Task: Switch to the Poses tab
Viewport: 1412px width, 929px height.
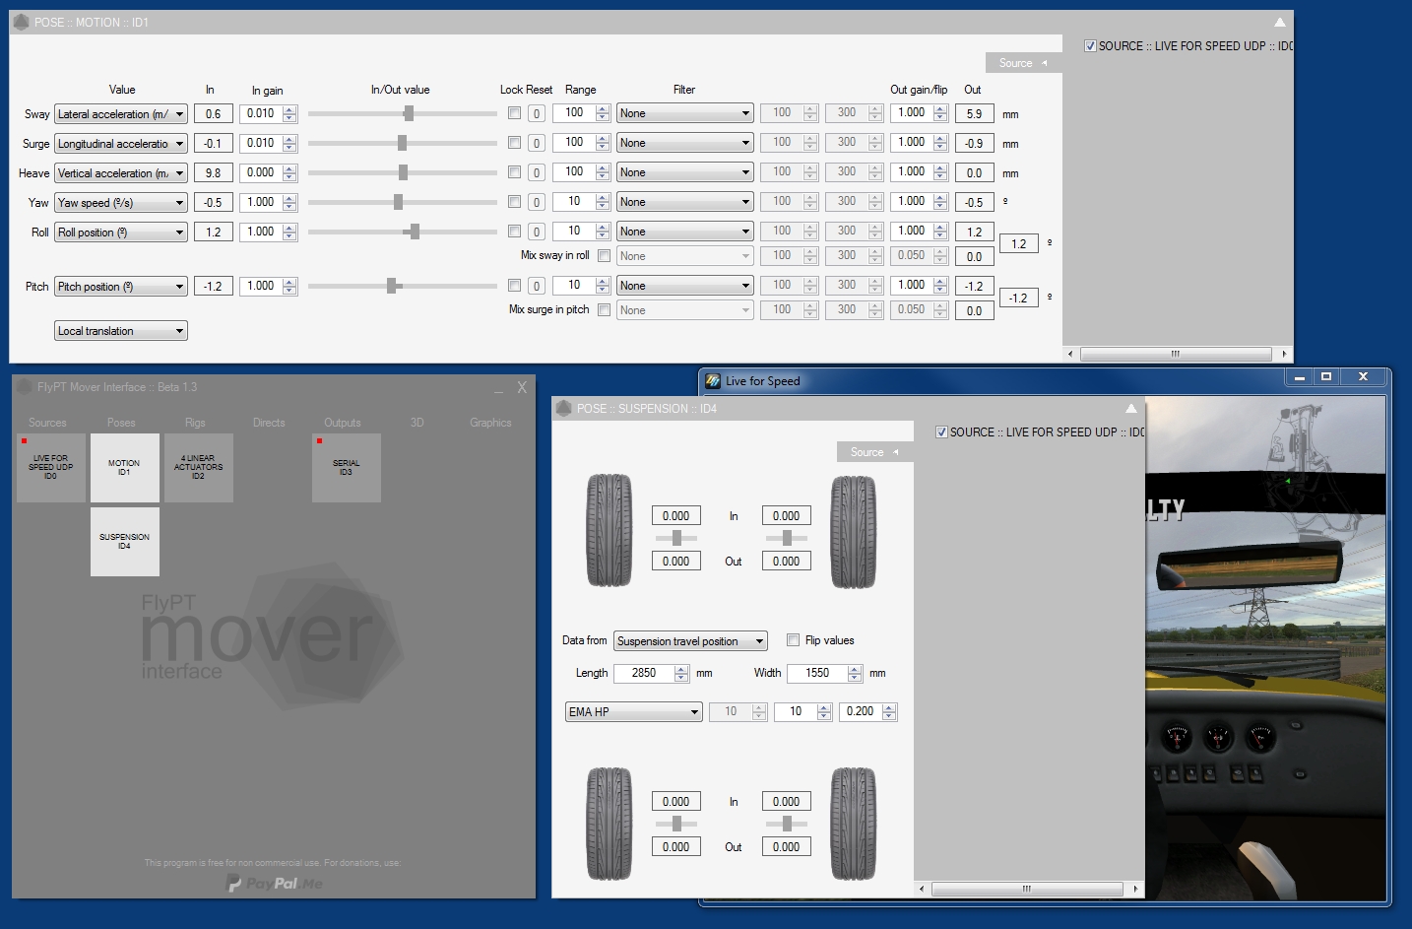Action: (x=121, y=423)
